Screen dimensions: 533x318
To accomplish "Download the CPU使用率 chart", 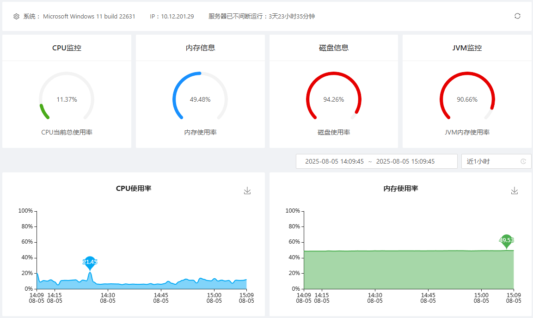I will (x=247, y=190).
